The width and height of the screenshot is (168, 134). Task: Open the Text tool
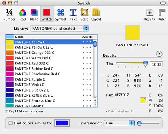click(73, 15)
